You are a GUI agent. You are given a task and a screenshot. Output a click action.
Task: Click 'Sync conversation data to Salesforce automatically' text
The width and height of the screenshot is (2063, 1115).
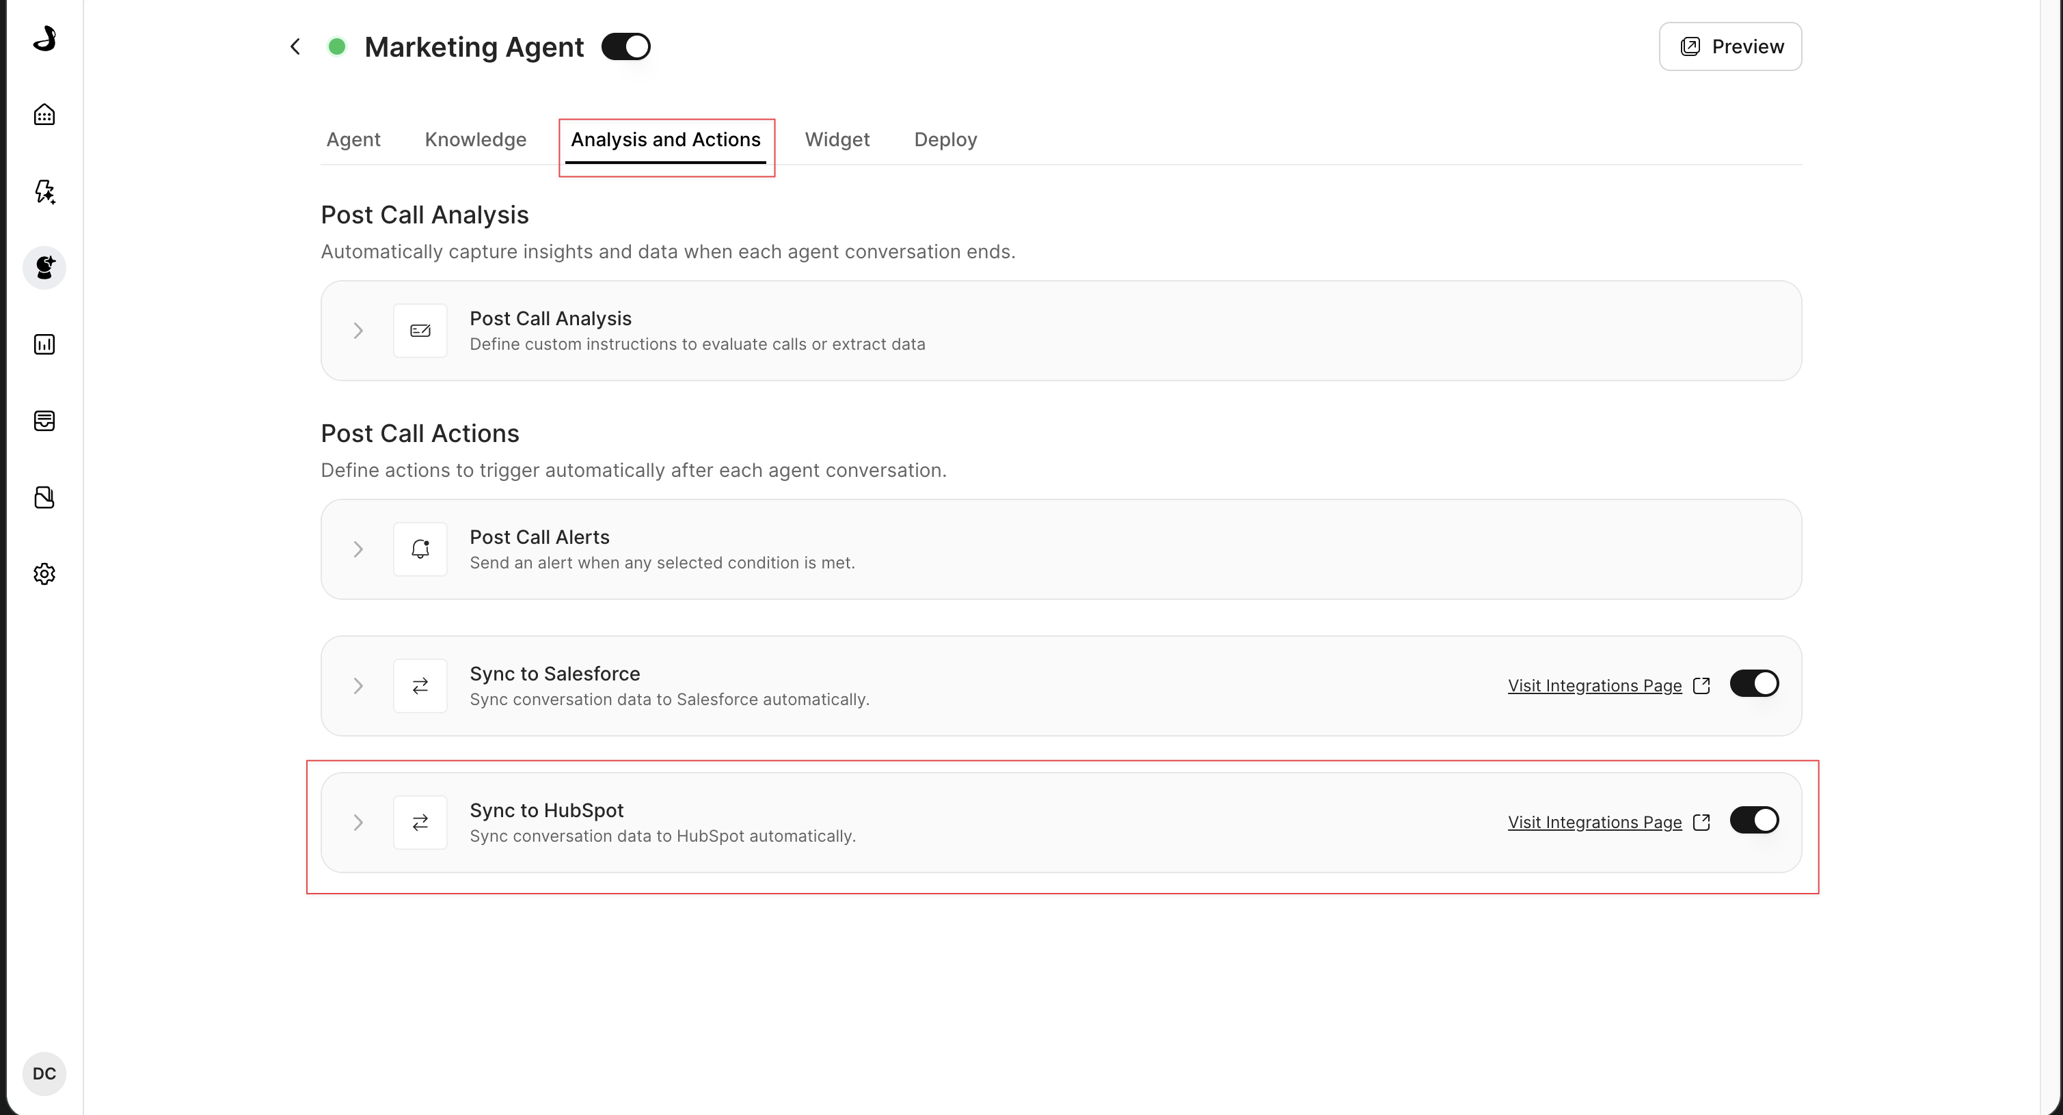tap(669, 700)
